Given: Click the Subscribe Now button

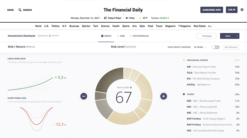Looking at the screenshot, I should tap(212, 10).
